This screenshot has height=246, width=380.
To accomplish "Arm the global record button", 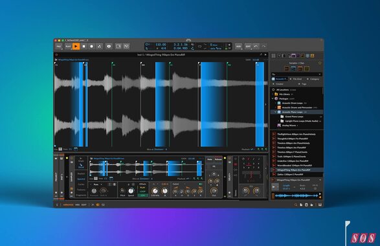I will (x=92, y=47).
